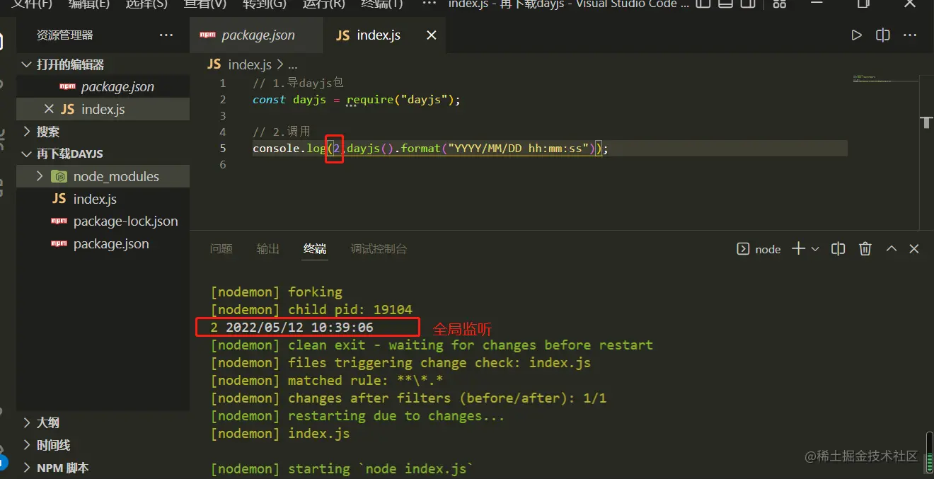
Task: Click terminal line 'matched rule: **\*.*'
Action: 327,380
